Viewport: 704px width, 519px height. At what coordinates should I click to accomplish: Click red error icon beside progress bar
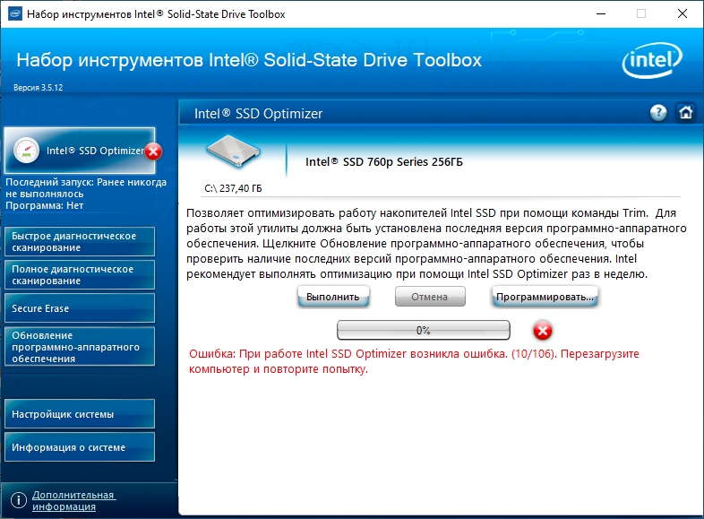543,331
